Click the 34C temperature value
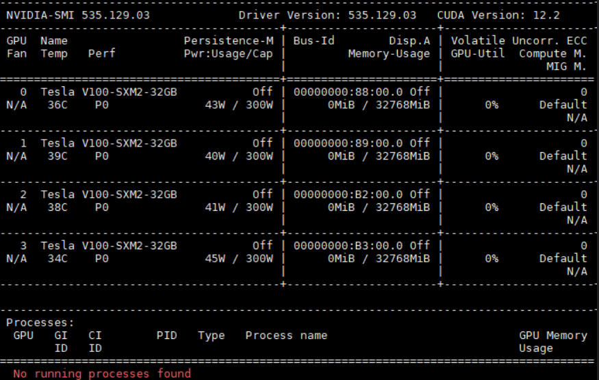 (x=58, y=259)
